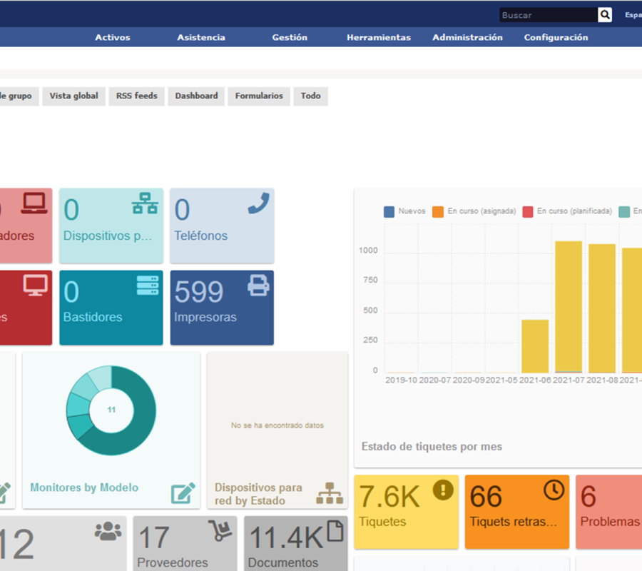The height and width of the screenshot is (571, 642).
Task: Click the server rack icon on Bastidores card
Action: (x=148, y=285)
